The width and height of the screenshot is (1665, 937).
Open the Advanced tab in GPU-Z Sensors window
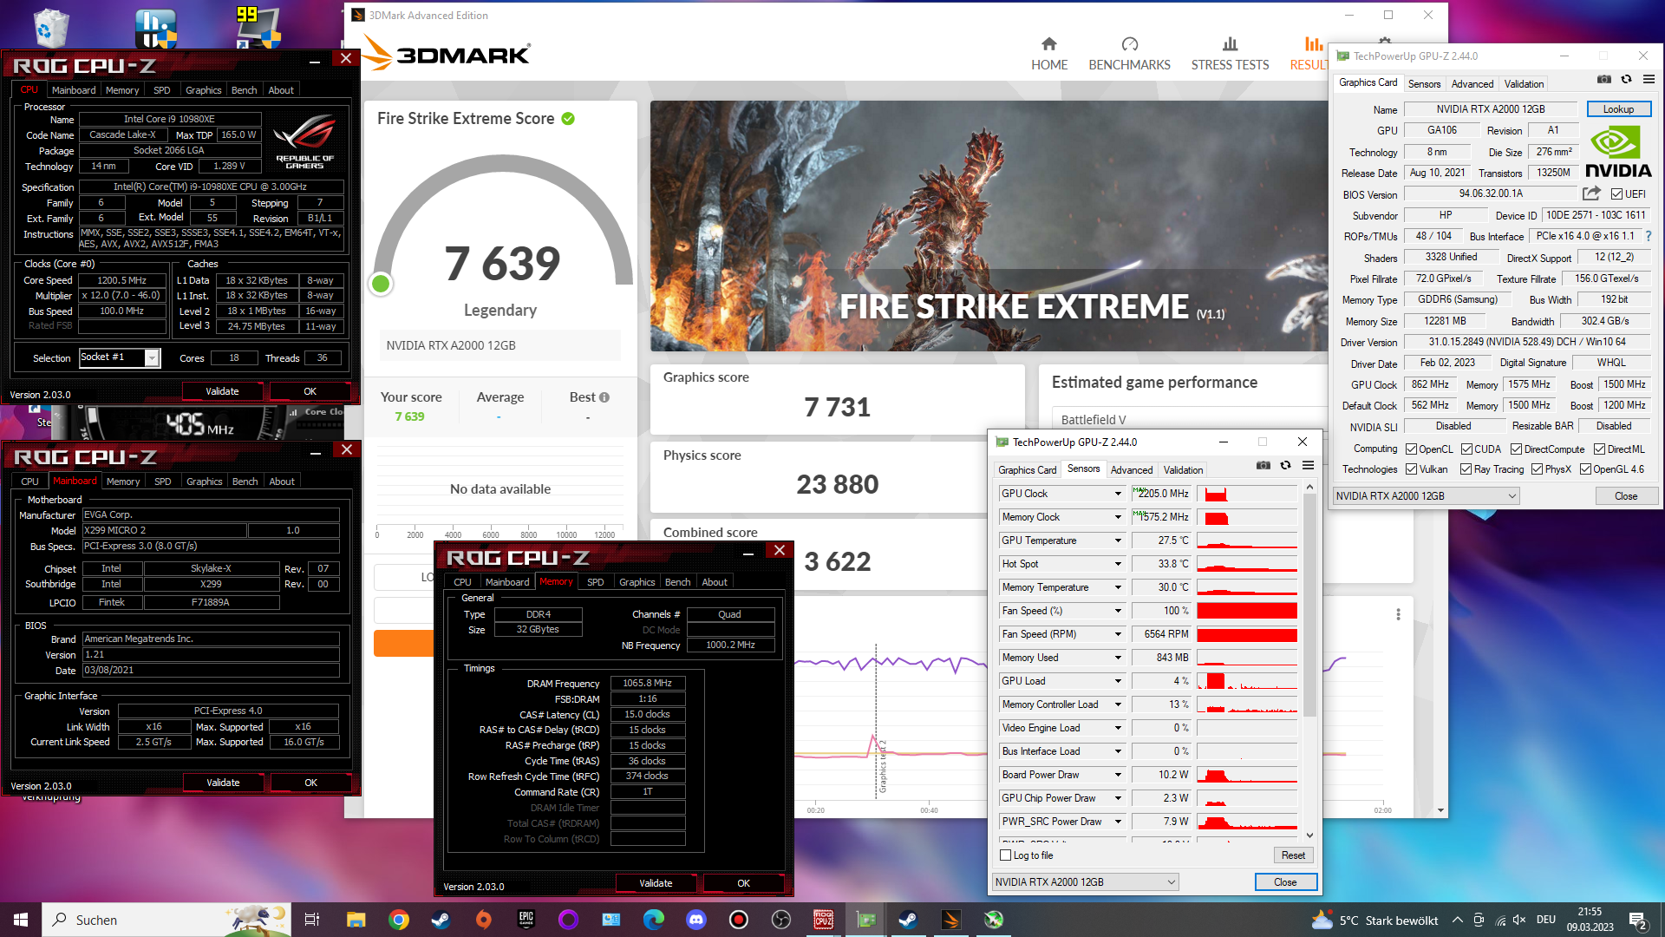point(1132,470)
